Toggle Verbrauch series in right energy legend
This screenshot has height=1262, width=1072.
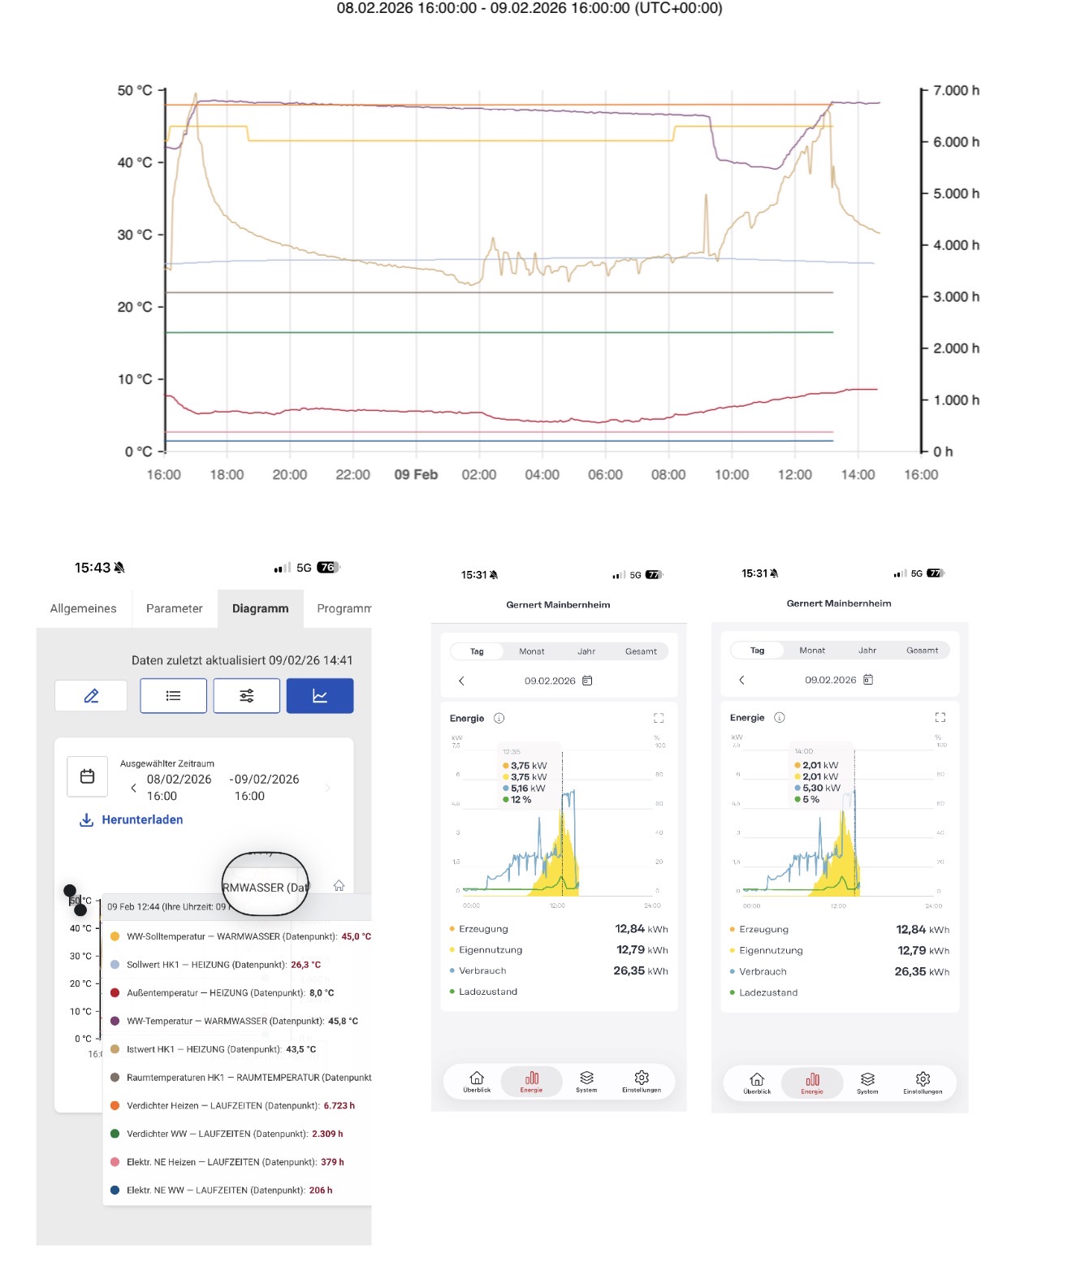tap(762, 972)
